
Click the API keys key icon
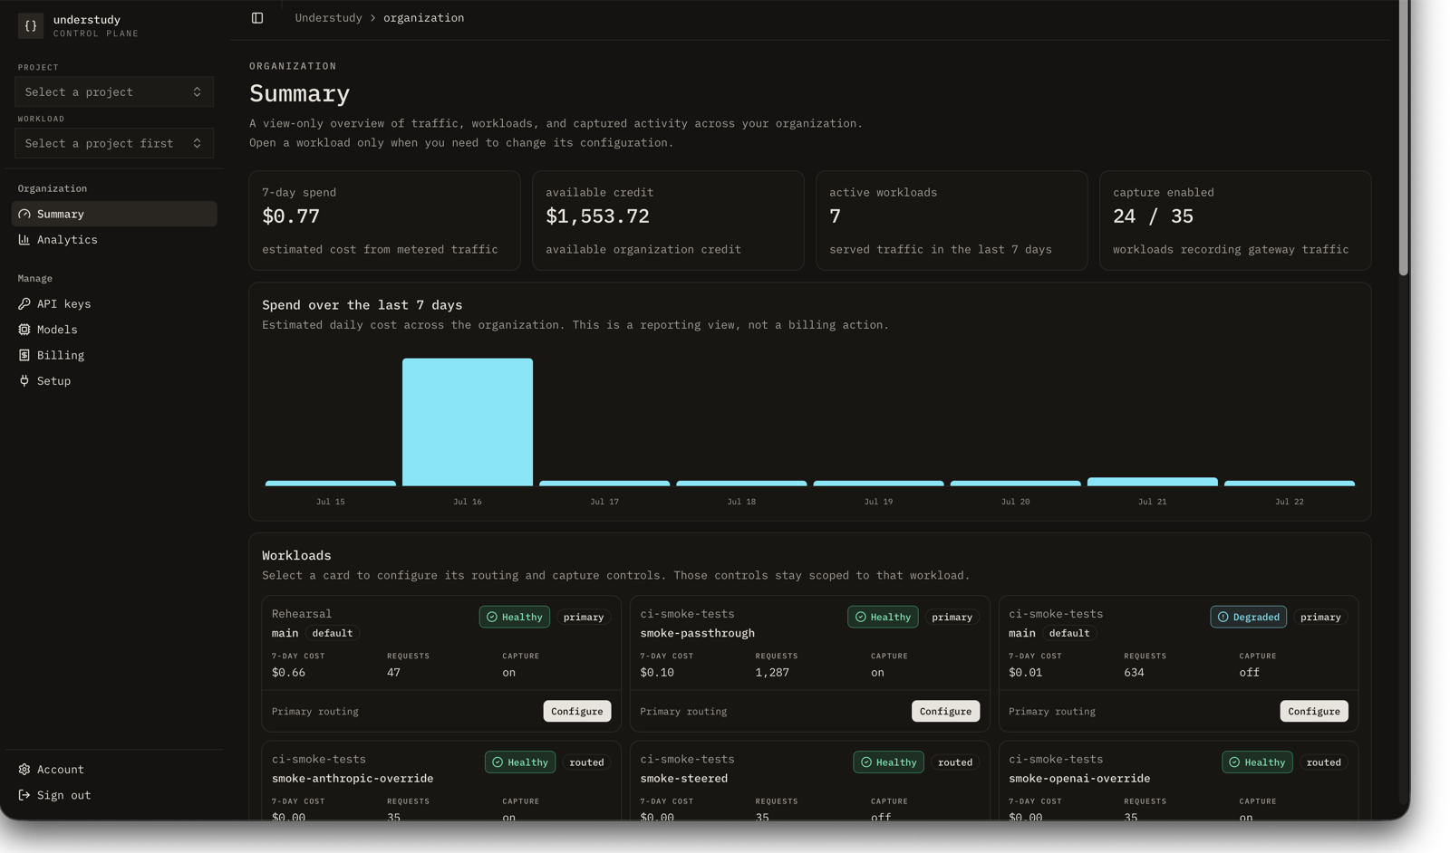click(24, 304)
